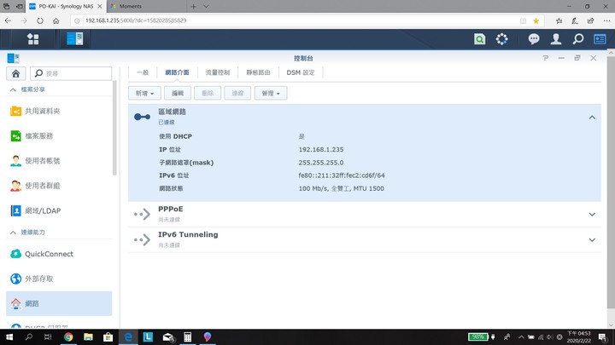
Task: Open the DSM main menu grid icon
Action: point(33,39)
